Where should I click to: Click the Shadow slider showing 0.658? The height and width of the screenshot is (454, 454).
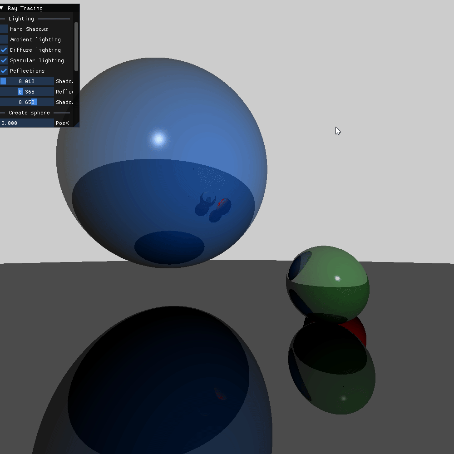[27, 102]
